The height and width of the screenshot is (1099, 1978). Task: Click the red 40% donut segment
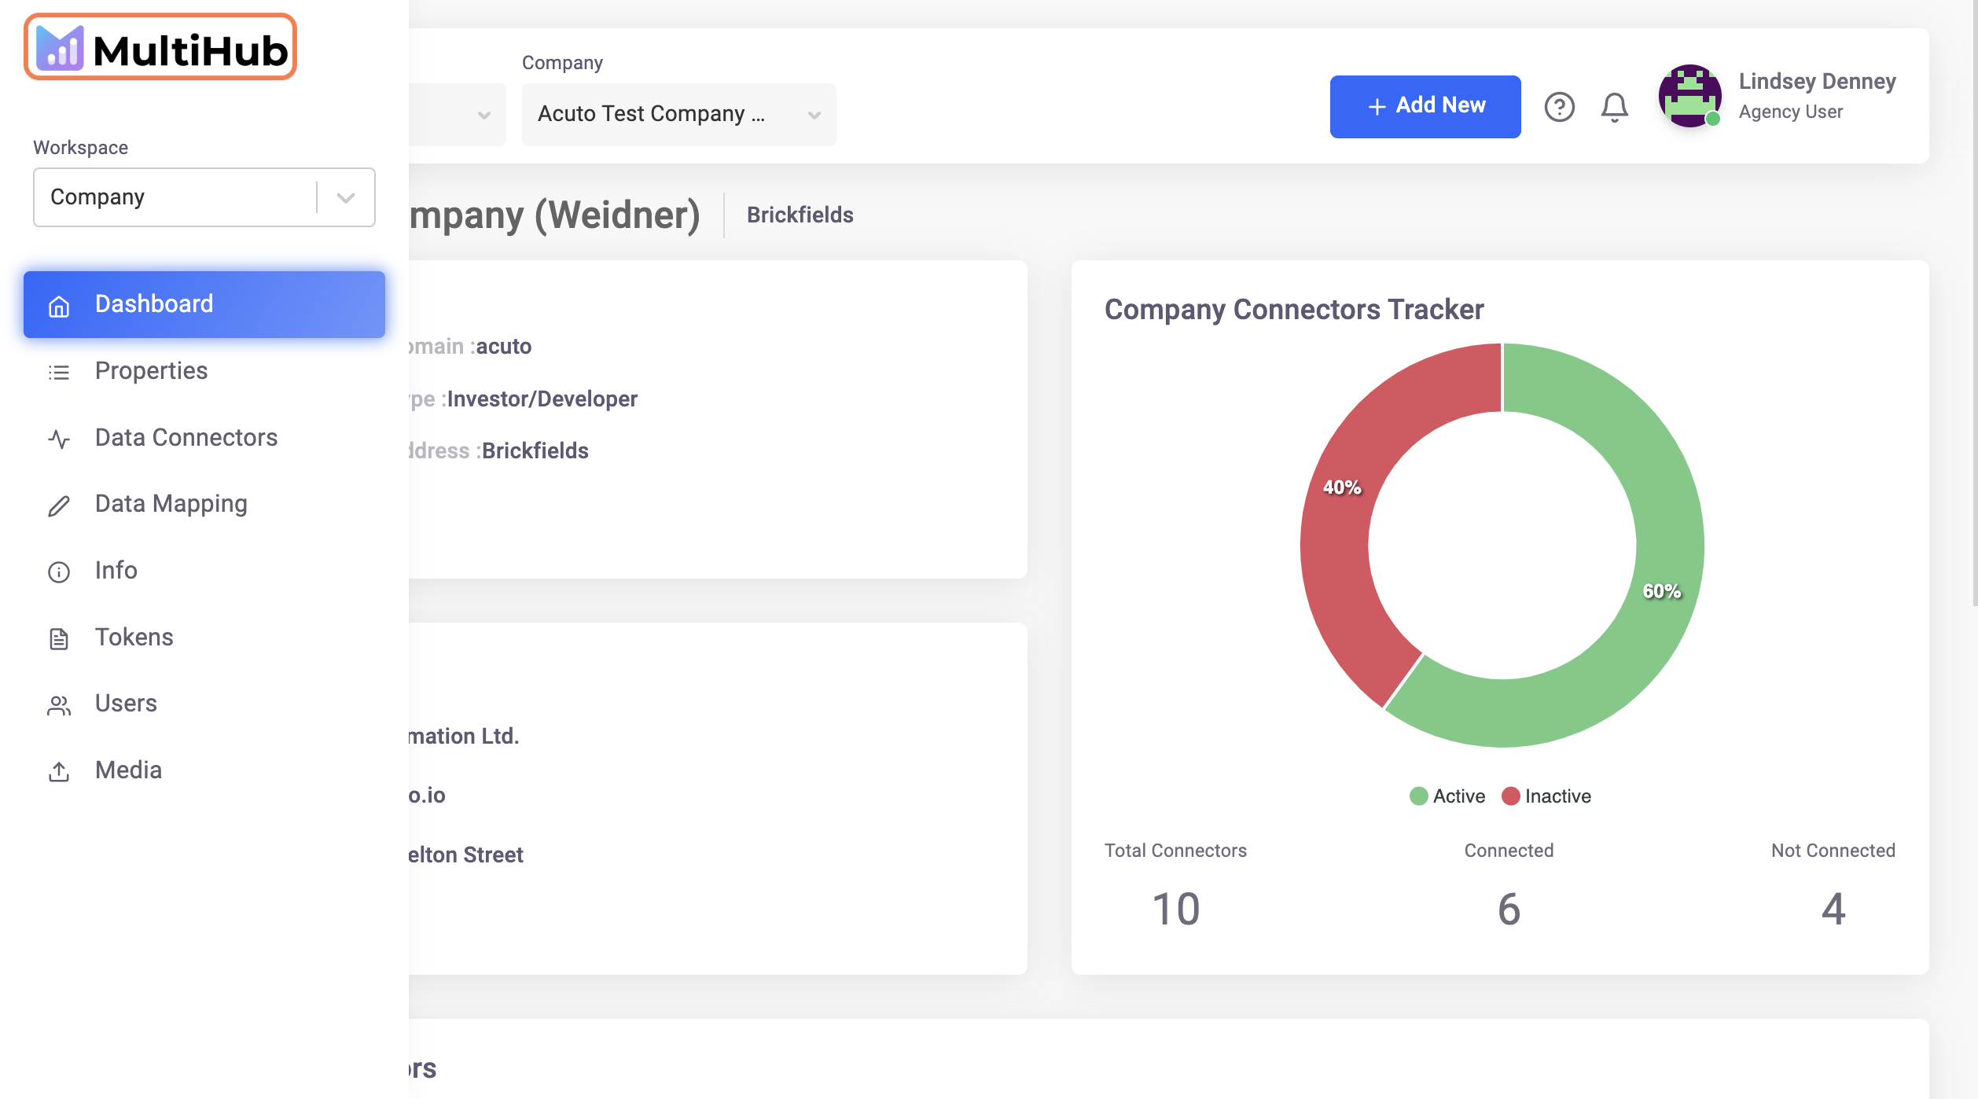click(1342, 487)
